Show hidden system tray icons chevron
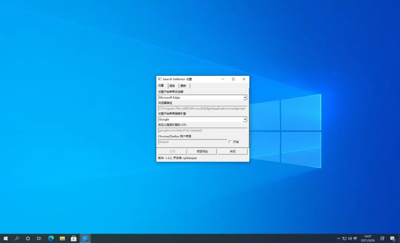 click(339, 239)
